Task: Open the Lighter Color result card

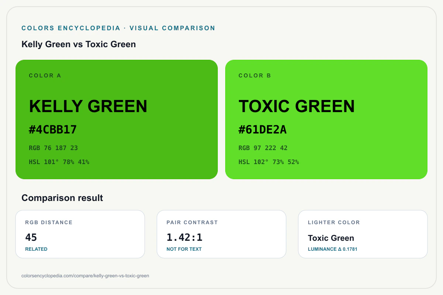Action: click(363, 234)
